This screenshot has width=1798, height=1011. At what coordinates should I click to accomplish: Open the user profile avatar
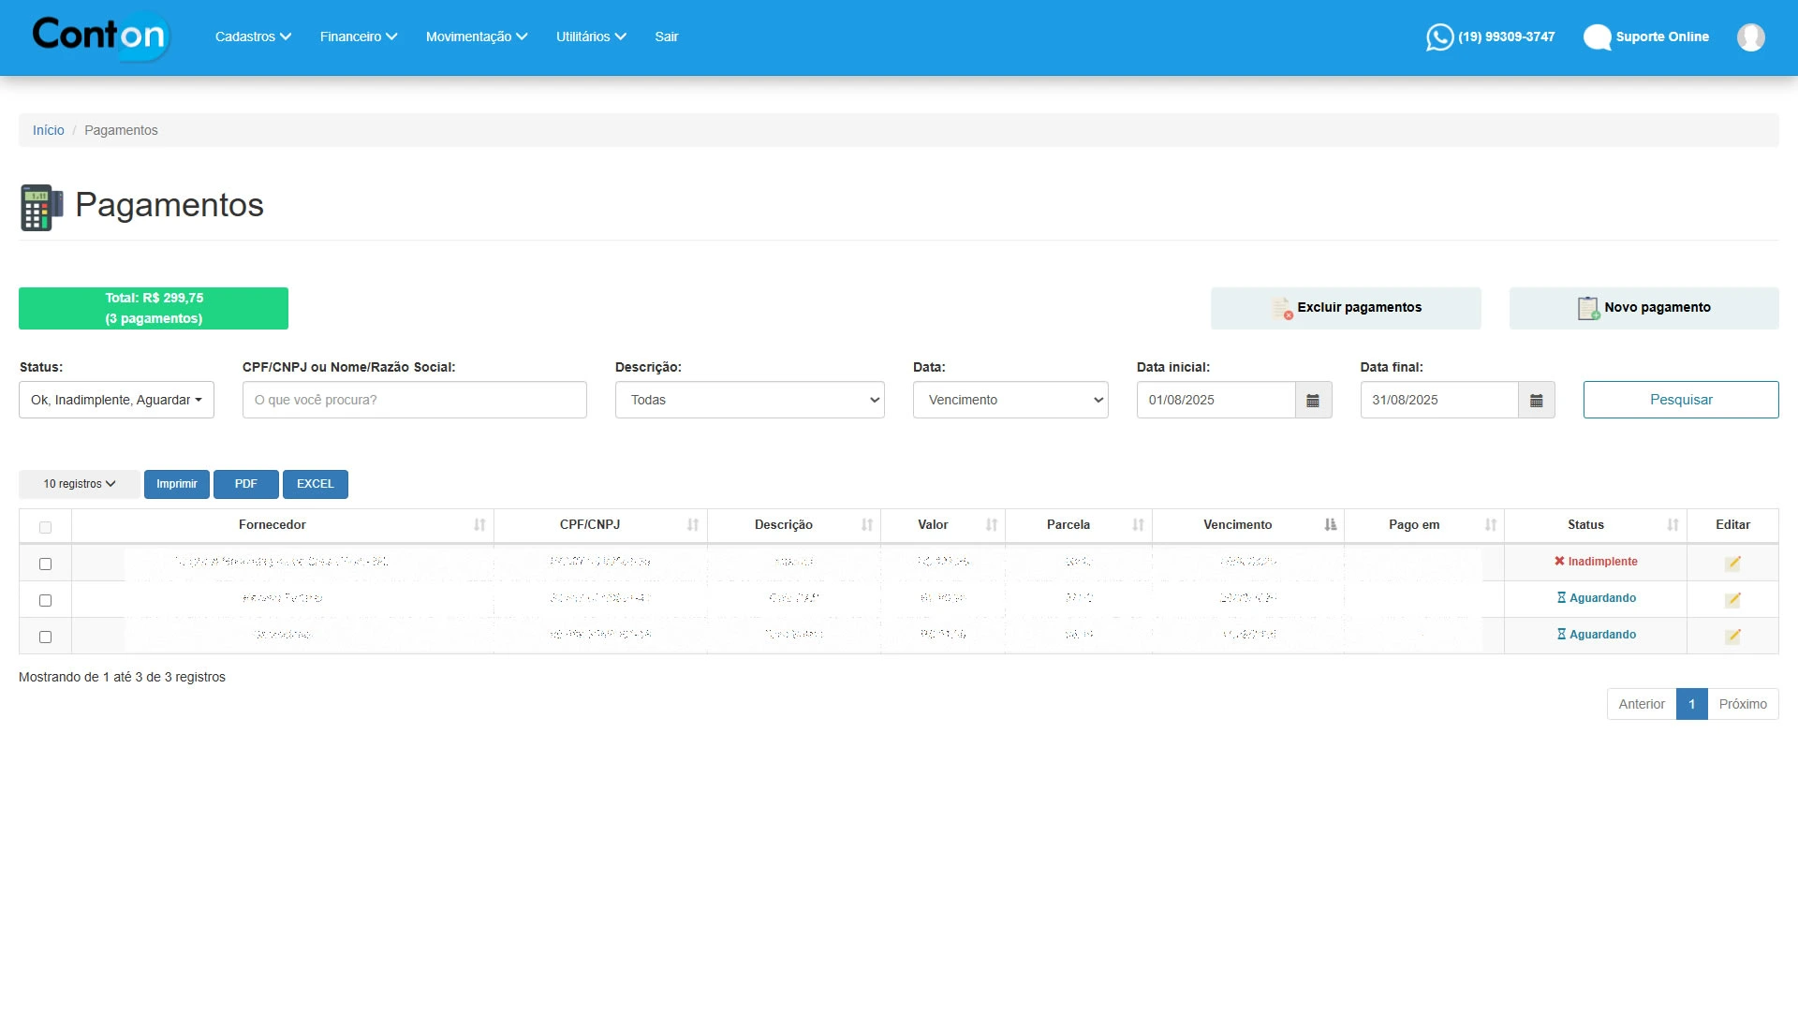(x=1750, y=37)
